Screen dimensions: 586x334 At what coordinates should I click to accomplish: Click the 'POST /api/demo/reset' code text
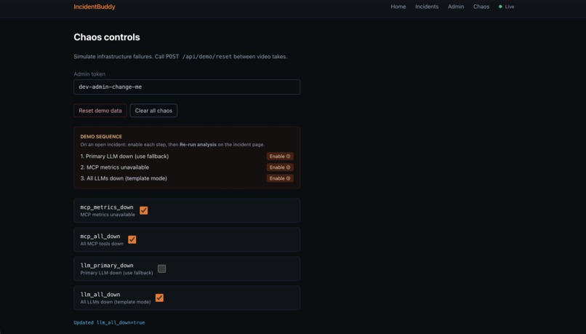198,57
